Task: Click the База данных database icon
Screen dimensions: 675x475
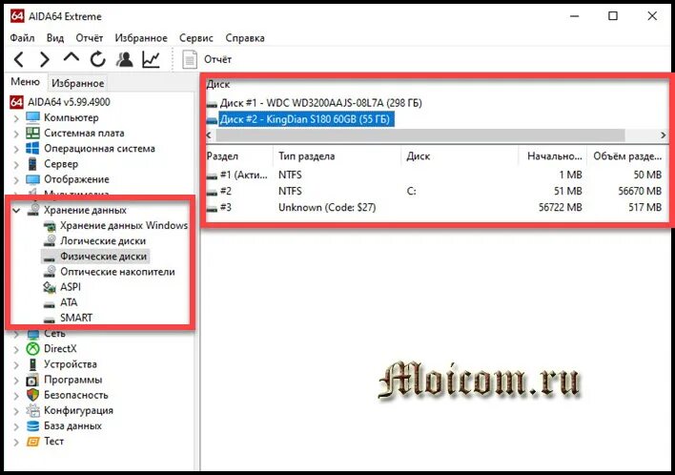Action: (32, 426)
